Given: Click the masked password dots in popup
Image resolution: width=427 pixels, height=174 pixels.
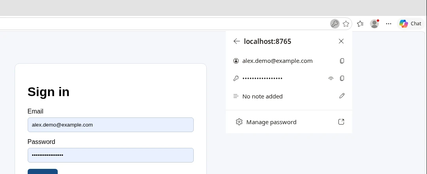Looking at the screenshot, I should coord(262,78).
